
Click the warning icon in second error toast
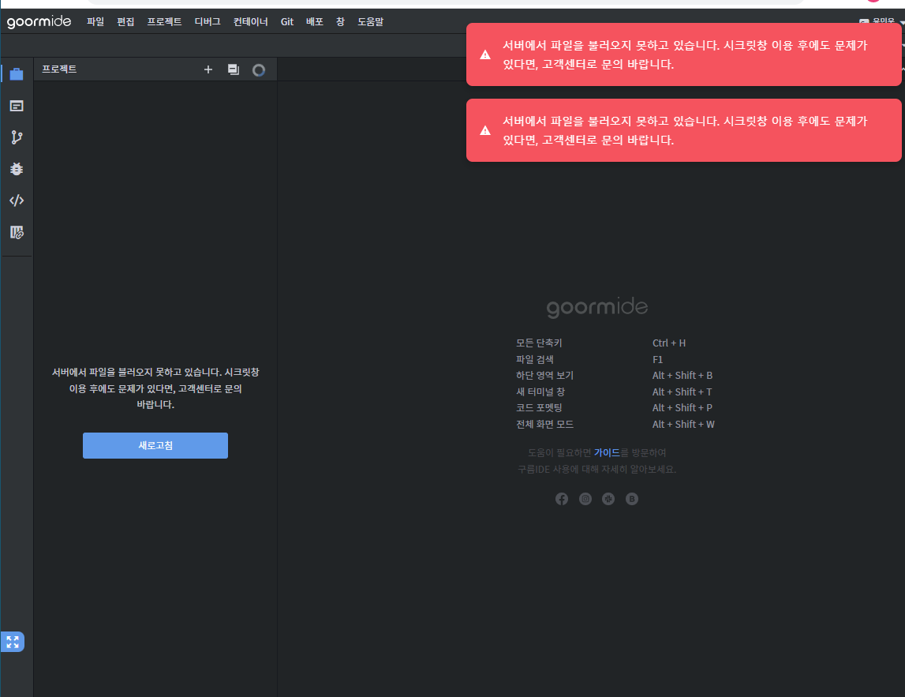[485, 130]
